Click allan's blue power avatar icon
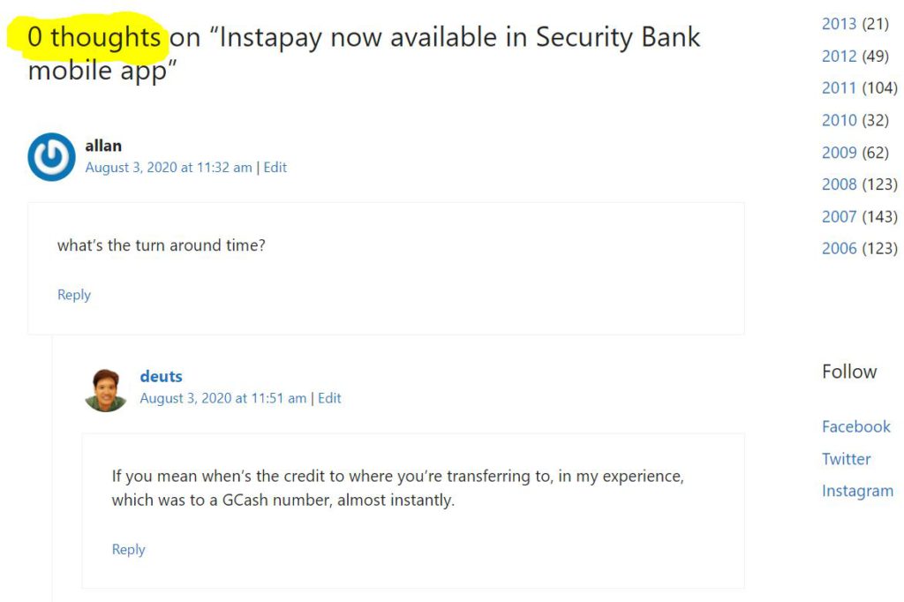The height and width of the screenshot is (602, 904). click(51, 157)
